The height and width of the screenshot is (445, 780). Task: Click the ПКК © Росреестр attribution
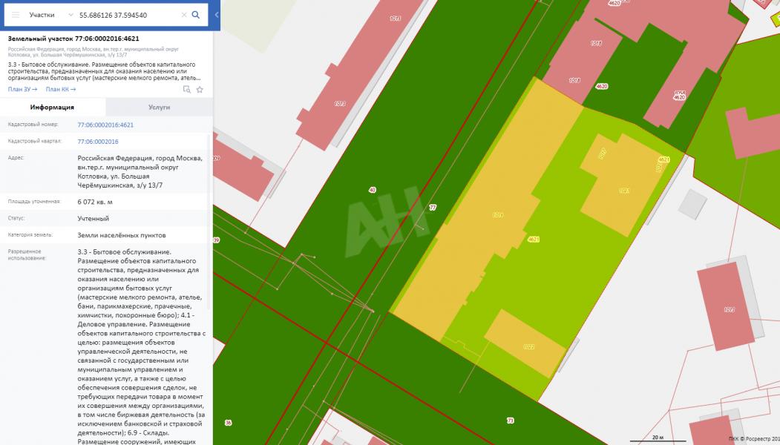tap(754, 438)
